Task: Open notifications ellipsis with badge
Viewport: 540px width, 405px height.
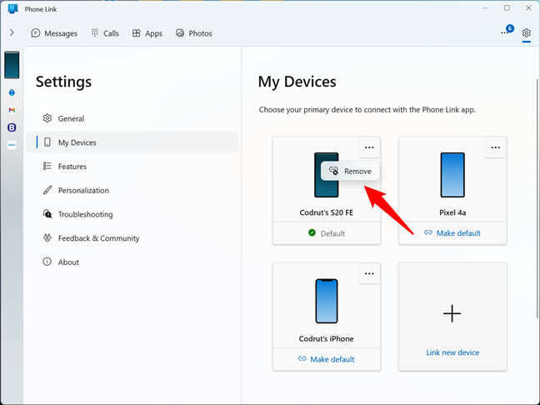Action: click(x=507, y=31)
